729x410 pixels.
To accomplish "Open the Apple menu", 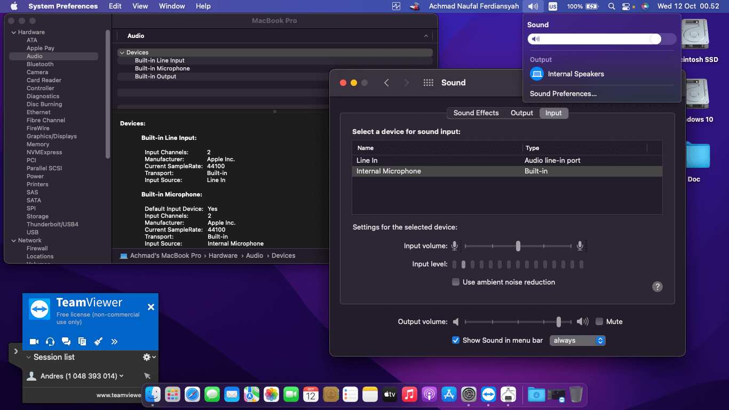I will click(x=14, y=6).
